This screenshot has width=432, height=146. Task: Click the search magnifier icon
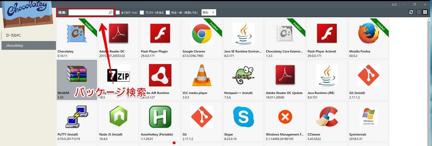click(111, 13)
